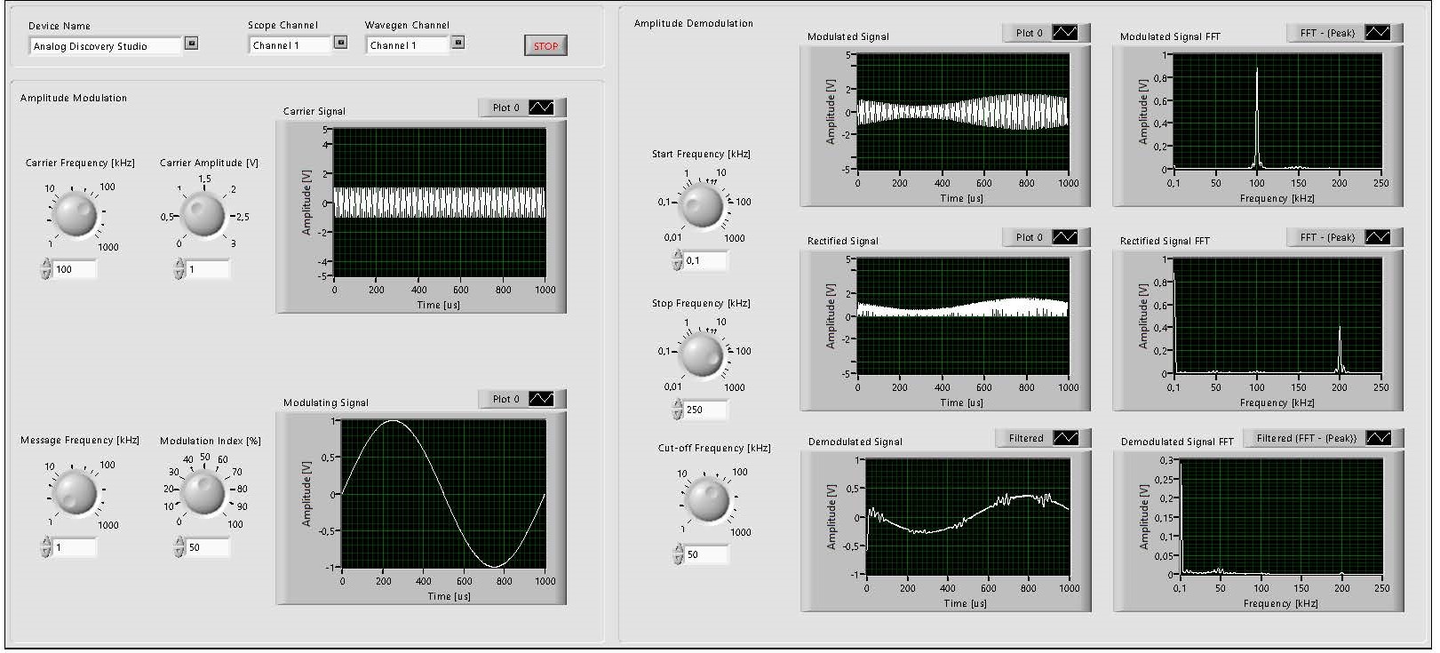The width and height of the screenshot is (1440, 653).
Task: Click the Start Frequency value field
Action: [706, 260]
